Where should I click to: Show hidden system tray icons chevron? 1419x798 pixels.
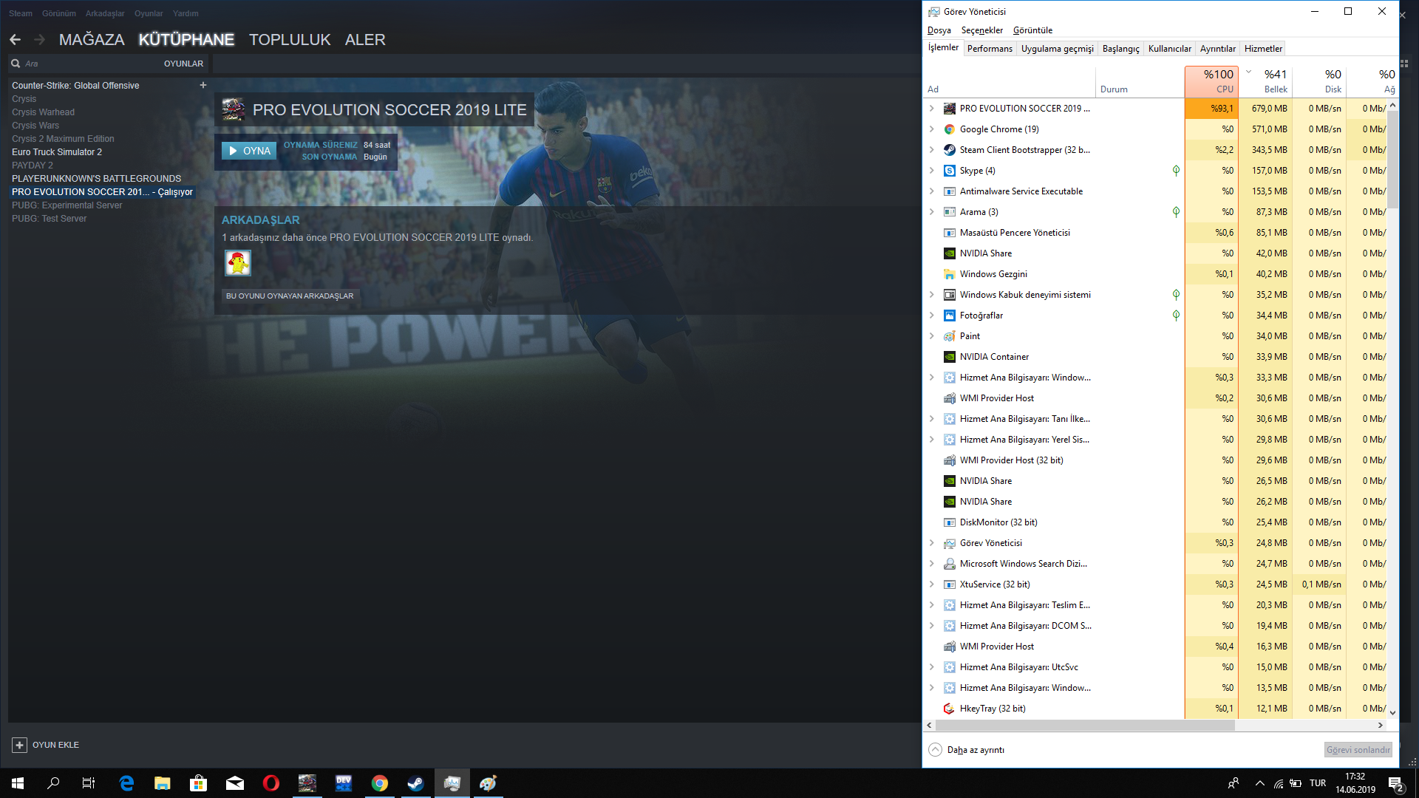click(1259, 783)
